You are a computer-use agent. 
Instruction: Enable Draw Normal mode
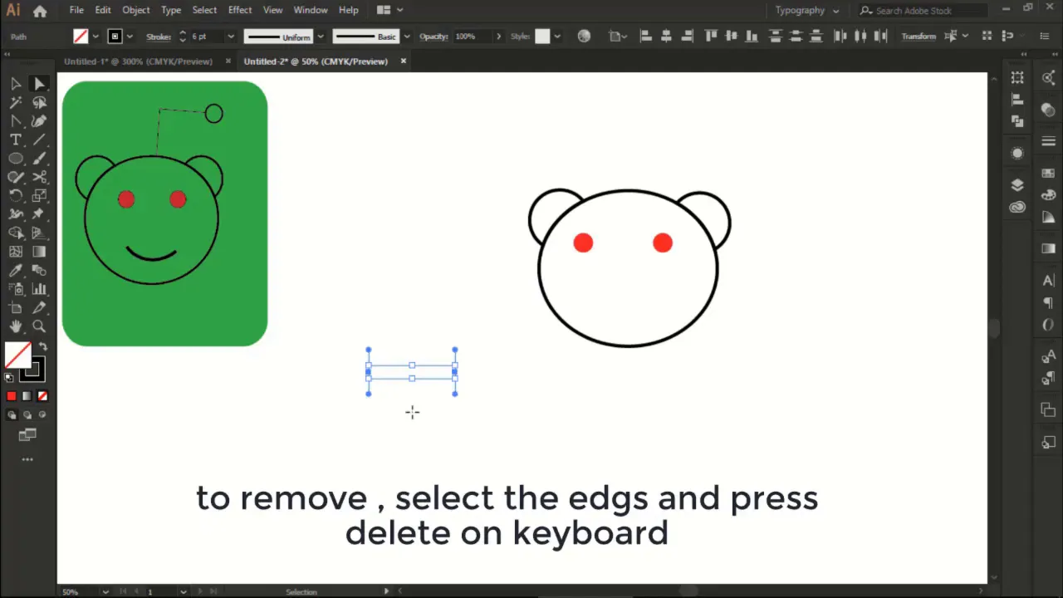[x=12, y=414]
